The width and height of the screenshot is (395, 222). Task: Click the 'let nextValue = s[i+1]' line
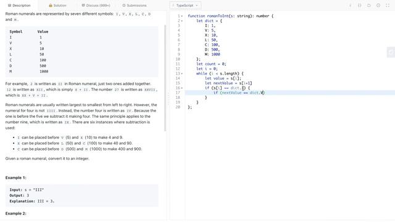(228, 83)
